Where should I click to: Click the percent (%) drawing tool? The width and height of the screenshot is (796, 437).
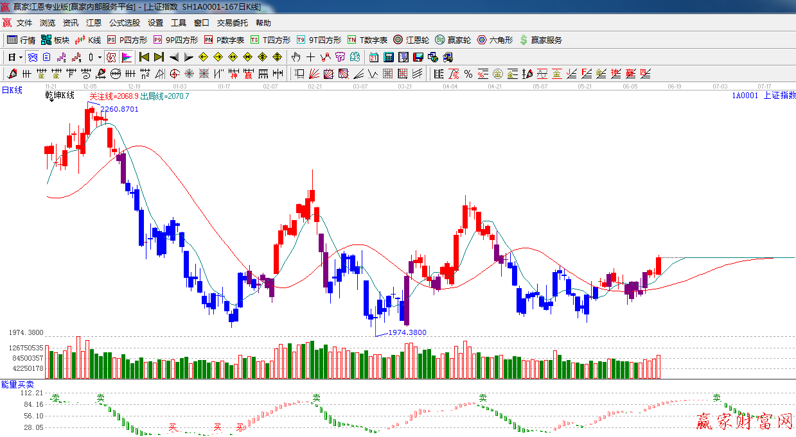[x=468, y=74]
